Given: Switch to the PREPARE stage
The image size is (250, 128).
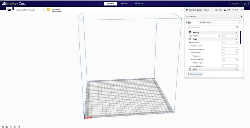Looking at the screenshot, I should coord(110,4).
